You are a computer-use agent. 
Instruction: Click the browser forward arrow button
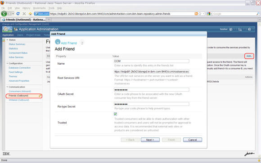[x=9, y=14]
